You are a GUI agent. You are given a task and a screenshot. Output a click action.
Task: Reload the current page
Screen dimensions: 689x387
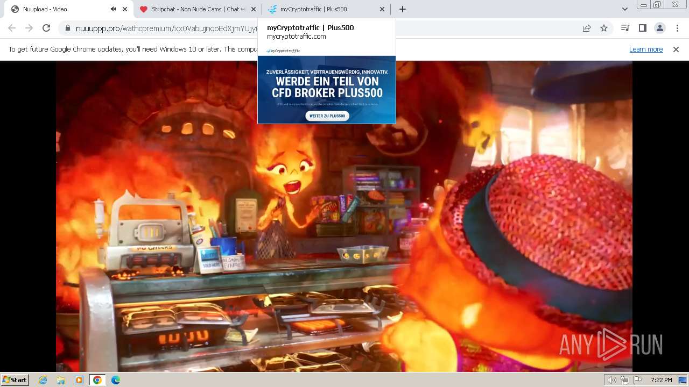(x=46, y=28)
